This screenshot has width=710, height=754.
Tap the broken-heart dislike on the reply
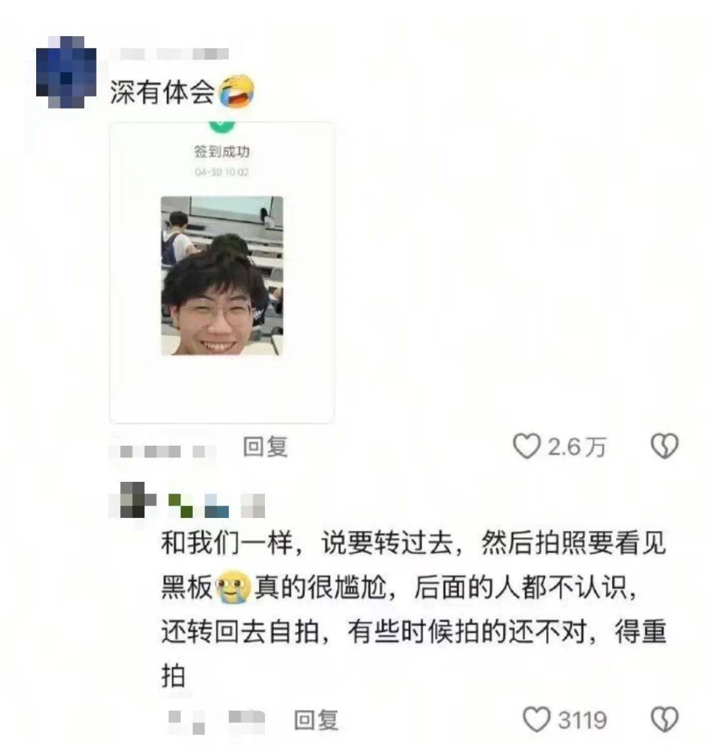click(x=665, y=719)
